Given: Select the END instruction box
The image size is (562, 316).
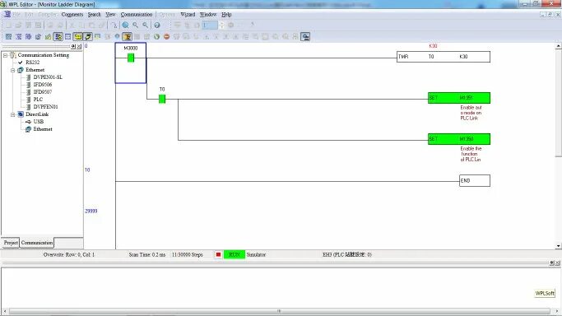Looking at the screenshot, I should (x=475, y=180).
